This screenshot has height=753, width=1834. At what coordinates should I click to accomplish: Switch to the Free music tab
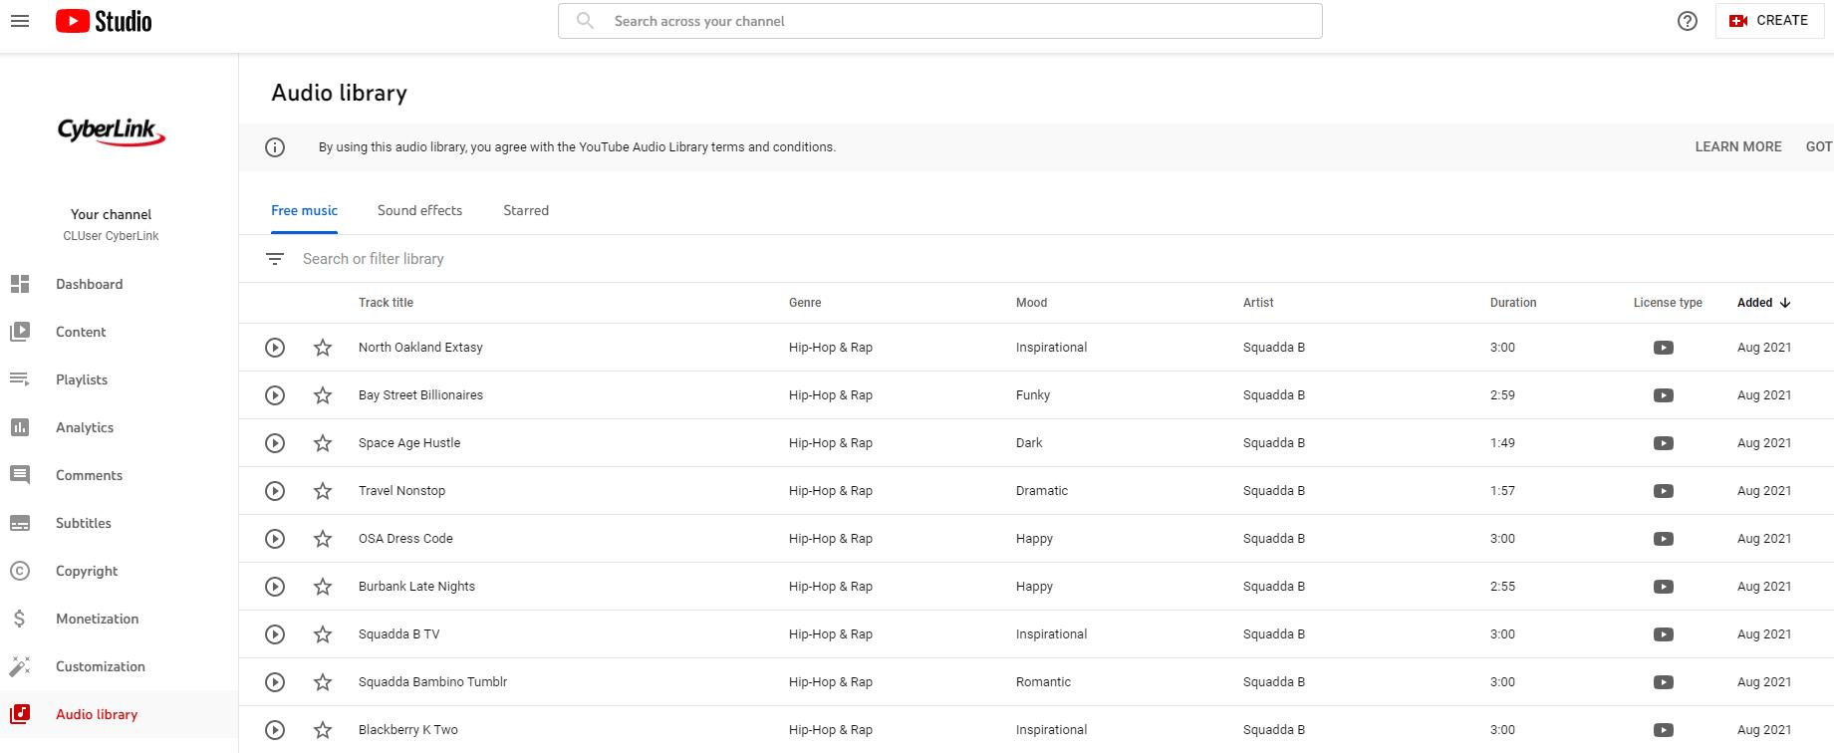[x=304, y=210]
